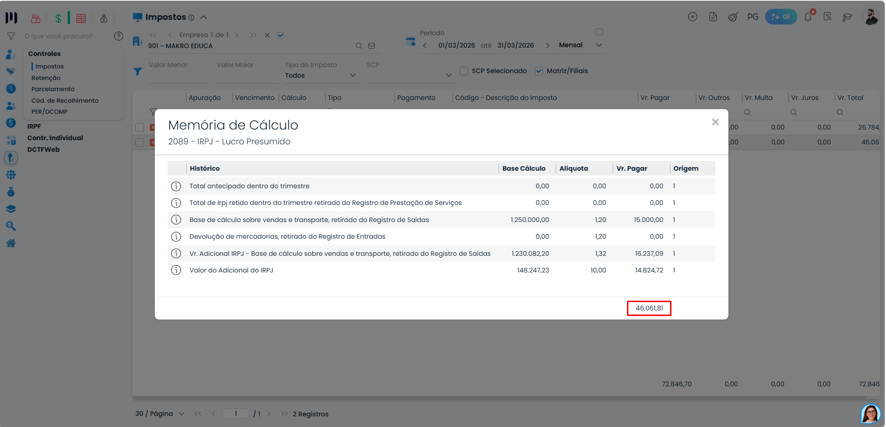Clear company selection with the X icon

(267, 35)
